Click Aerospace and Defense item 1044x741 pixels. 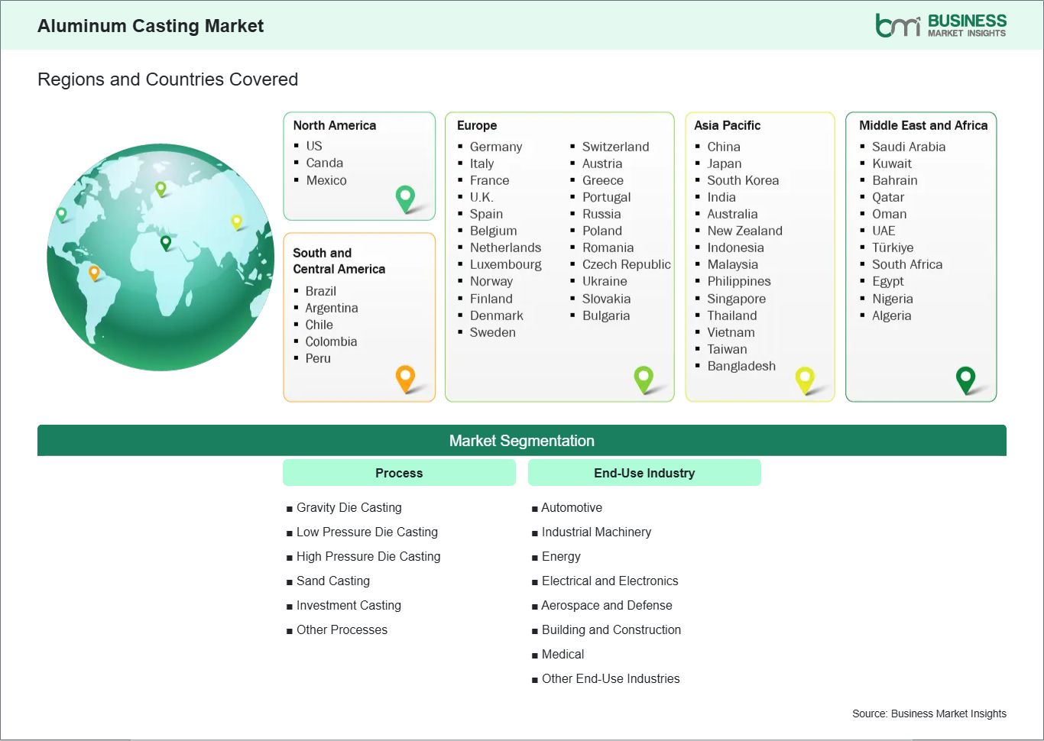click(607, 605)
